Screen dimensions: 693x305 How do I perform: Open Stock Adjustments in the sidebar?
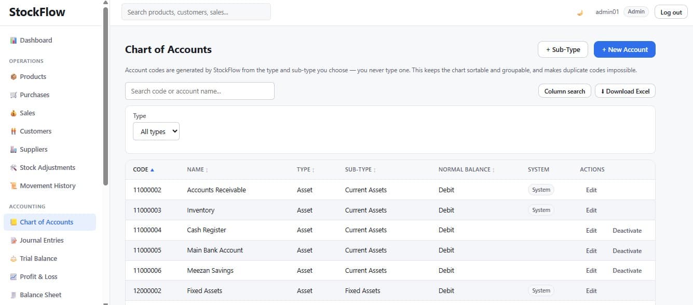click(x=50, y=168)
